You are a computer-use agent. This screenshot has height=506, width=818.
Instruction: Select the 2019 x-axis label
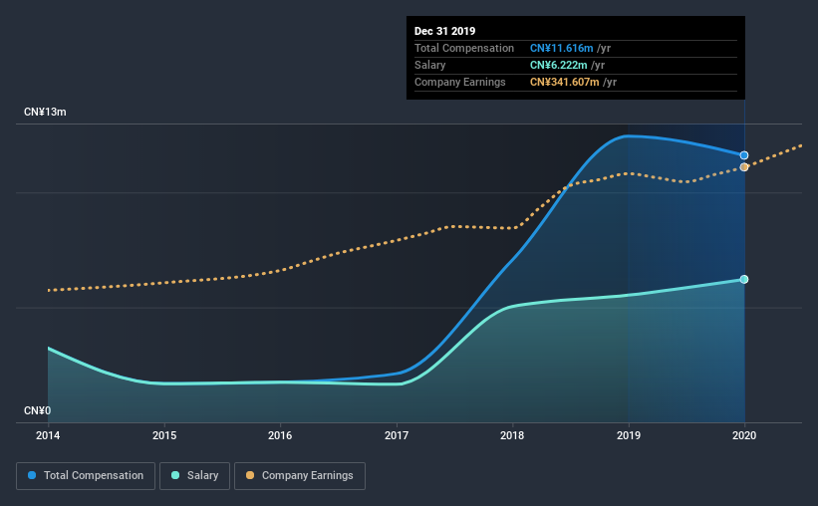pyautogui.click(x=629, y=435)
